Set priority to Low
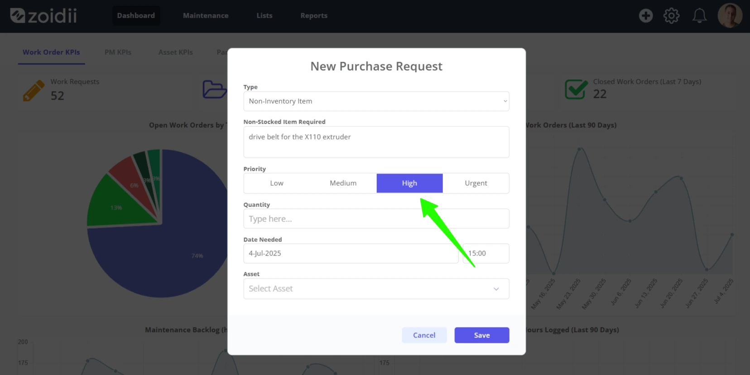Screen dimensions: 750x375 click(x=277, y=183)
